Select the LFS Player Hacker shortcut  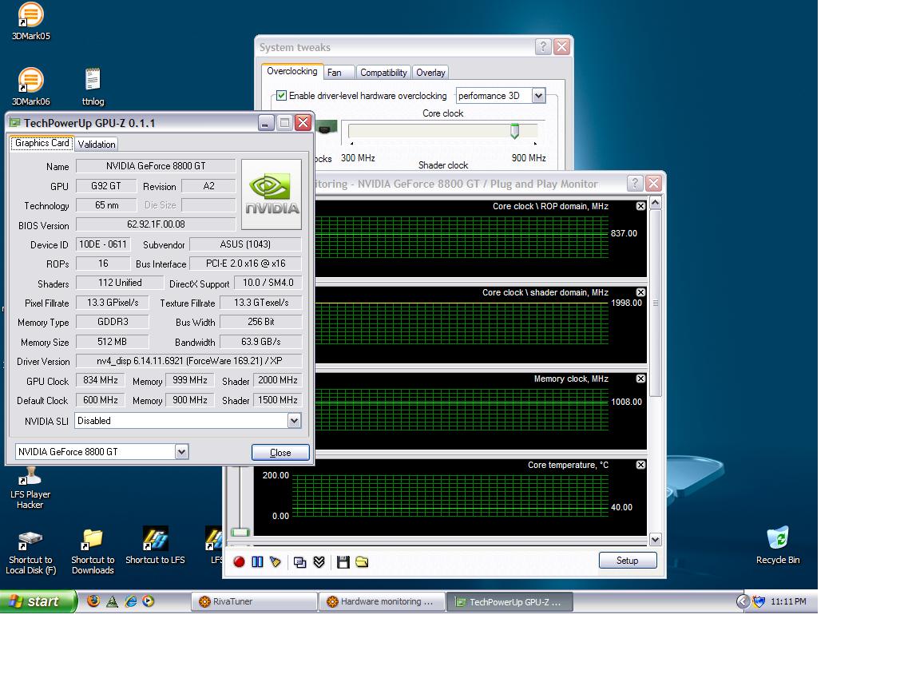pos(30,488)
